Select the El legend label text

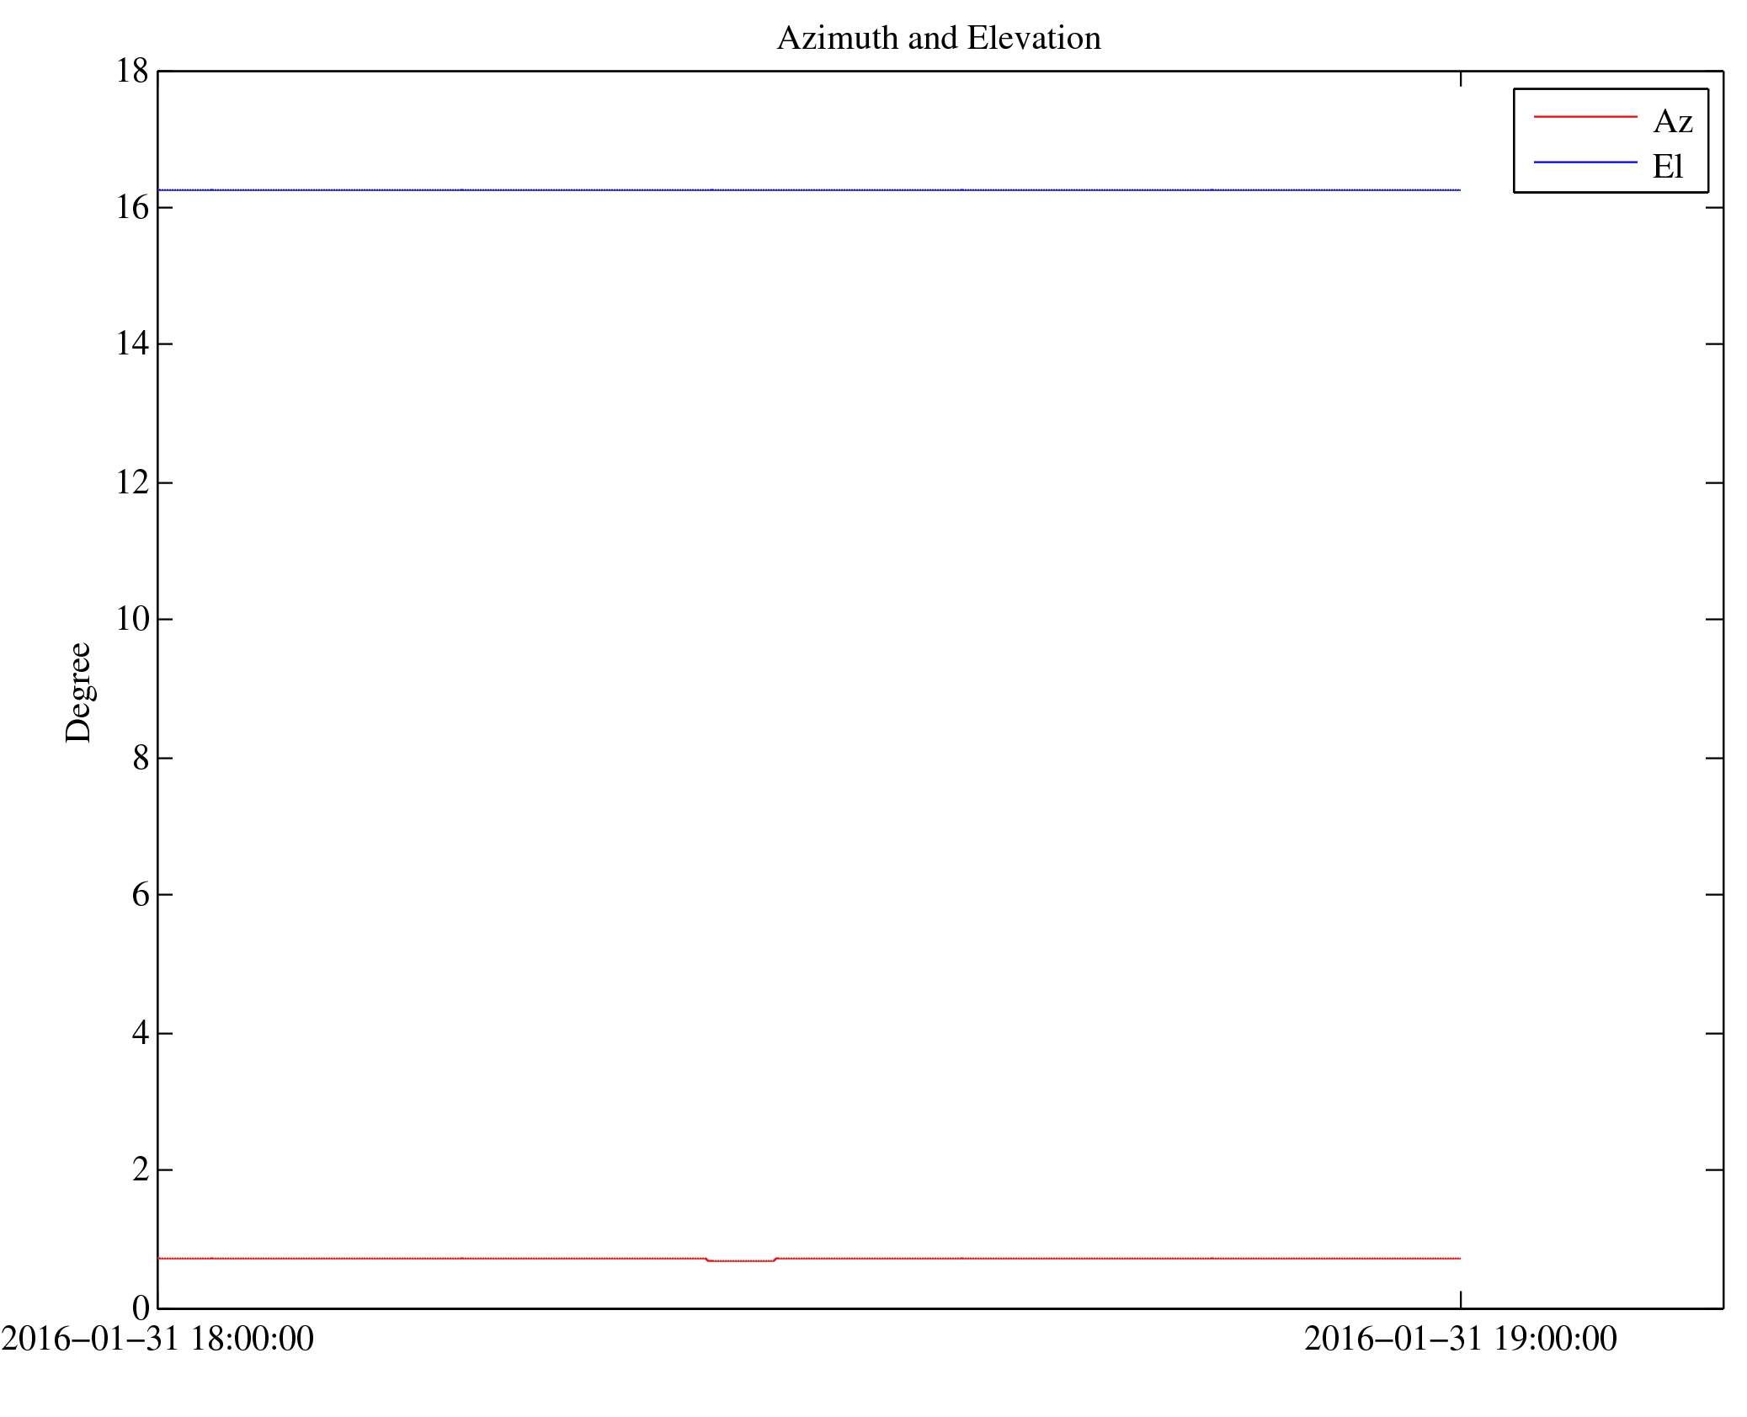pyautogui.click(x=1667, y=167)
